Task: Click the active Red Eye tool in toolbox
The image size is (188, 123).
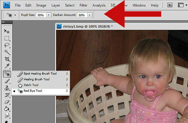Action: [7, 74]
